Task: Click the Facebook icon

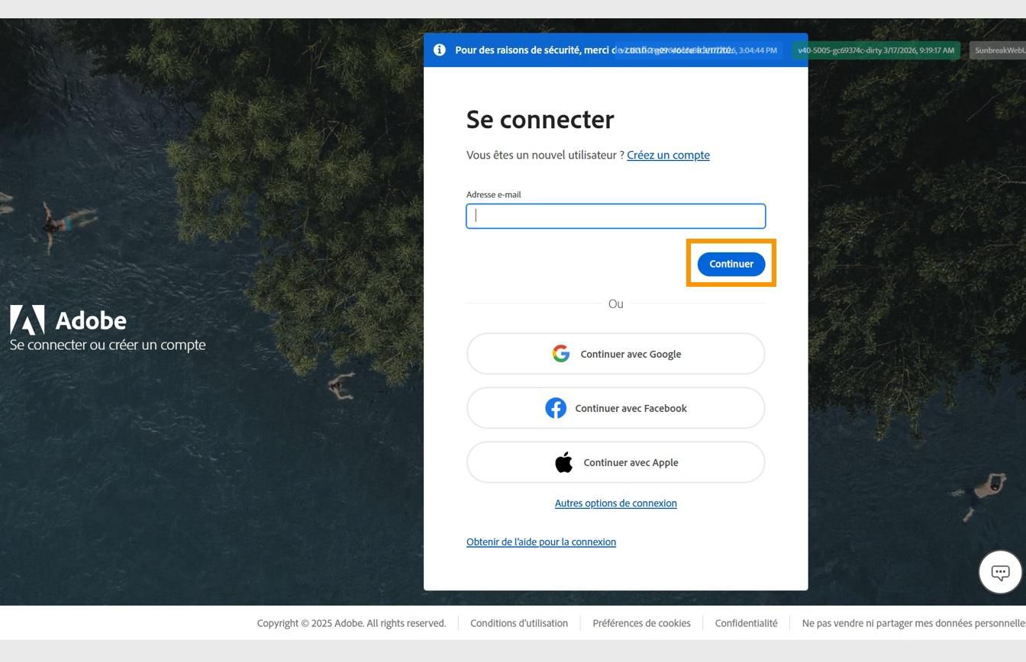Action: coord(557,408)
